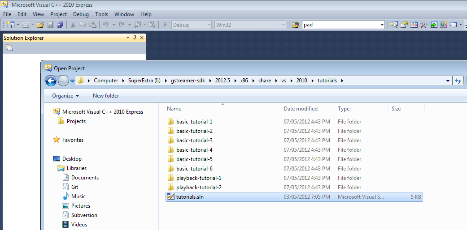Image resolution: width=467 pixels, height=230 pixels.
Task: Open the find combo box dropdown containing 'pad'
Action: point(382,25)
